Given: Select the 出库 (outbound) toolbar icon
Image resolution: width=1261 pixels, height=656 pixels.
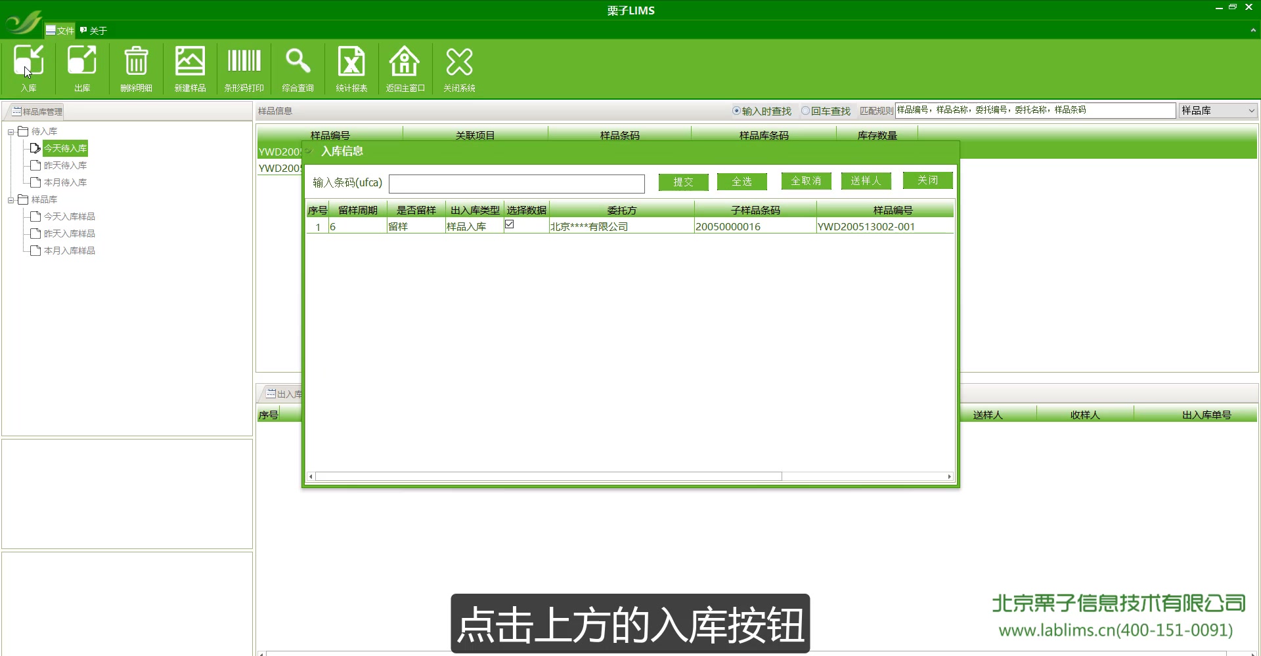Looking at the screenshot, I should 82,66.
